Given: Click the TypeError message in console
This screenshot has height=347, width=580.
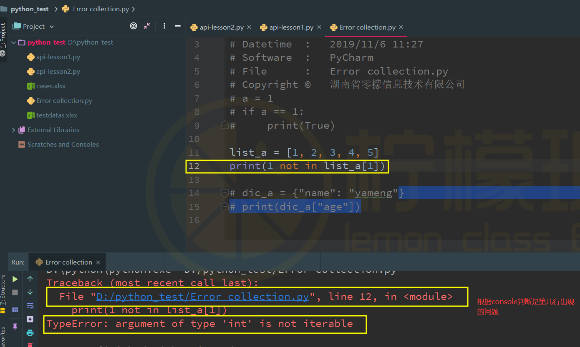Looking at the screenshot, I should (199, 324).
